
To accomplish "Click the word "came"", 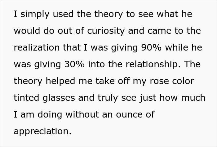I will tap(159, 32).
